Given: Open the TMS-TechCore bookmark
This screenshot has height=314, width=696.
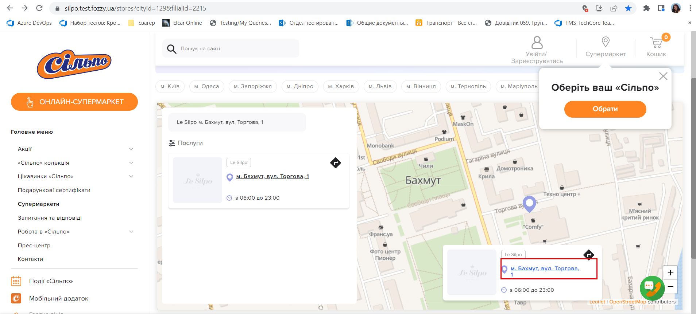Looking at the screenshot, I should pyautogui.click(x=584, y=23).
